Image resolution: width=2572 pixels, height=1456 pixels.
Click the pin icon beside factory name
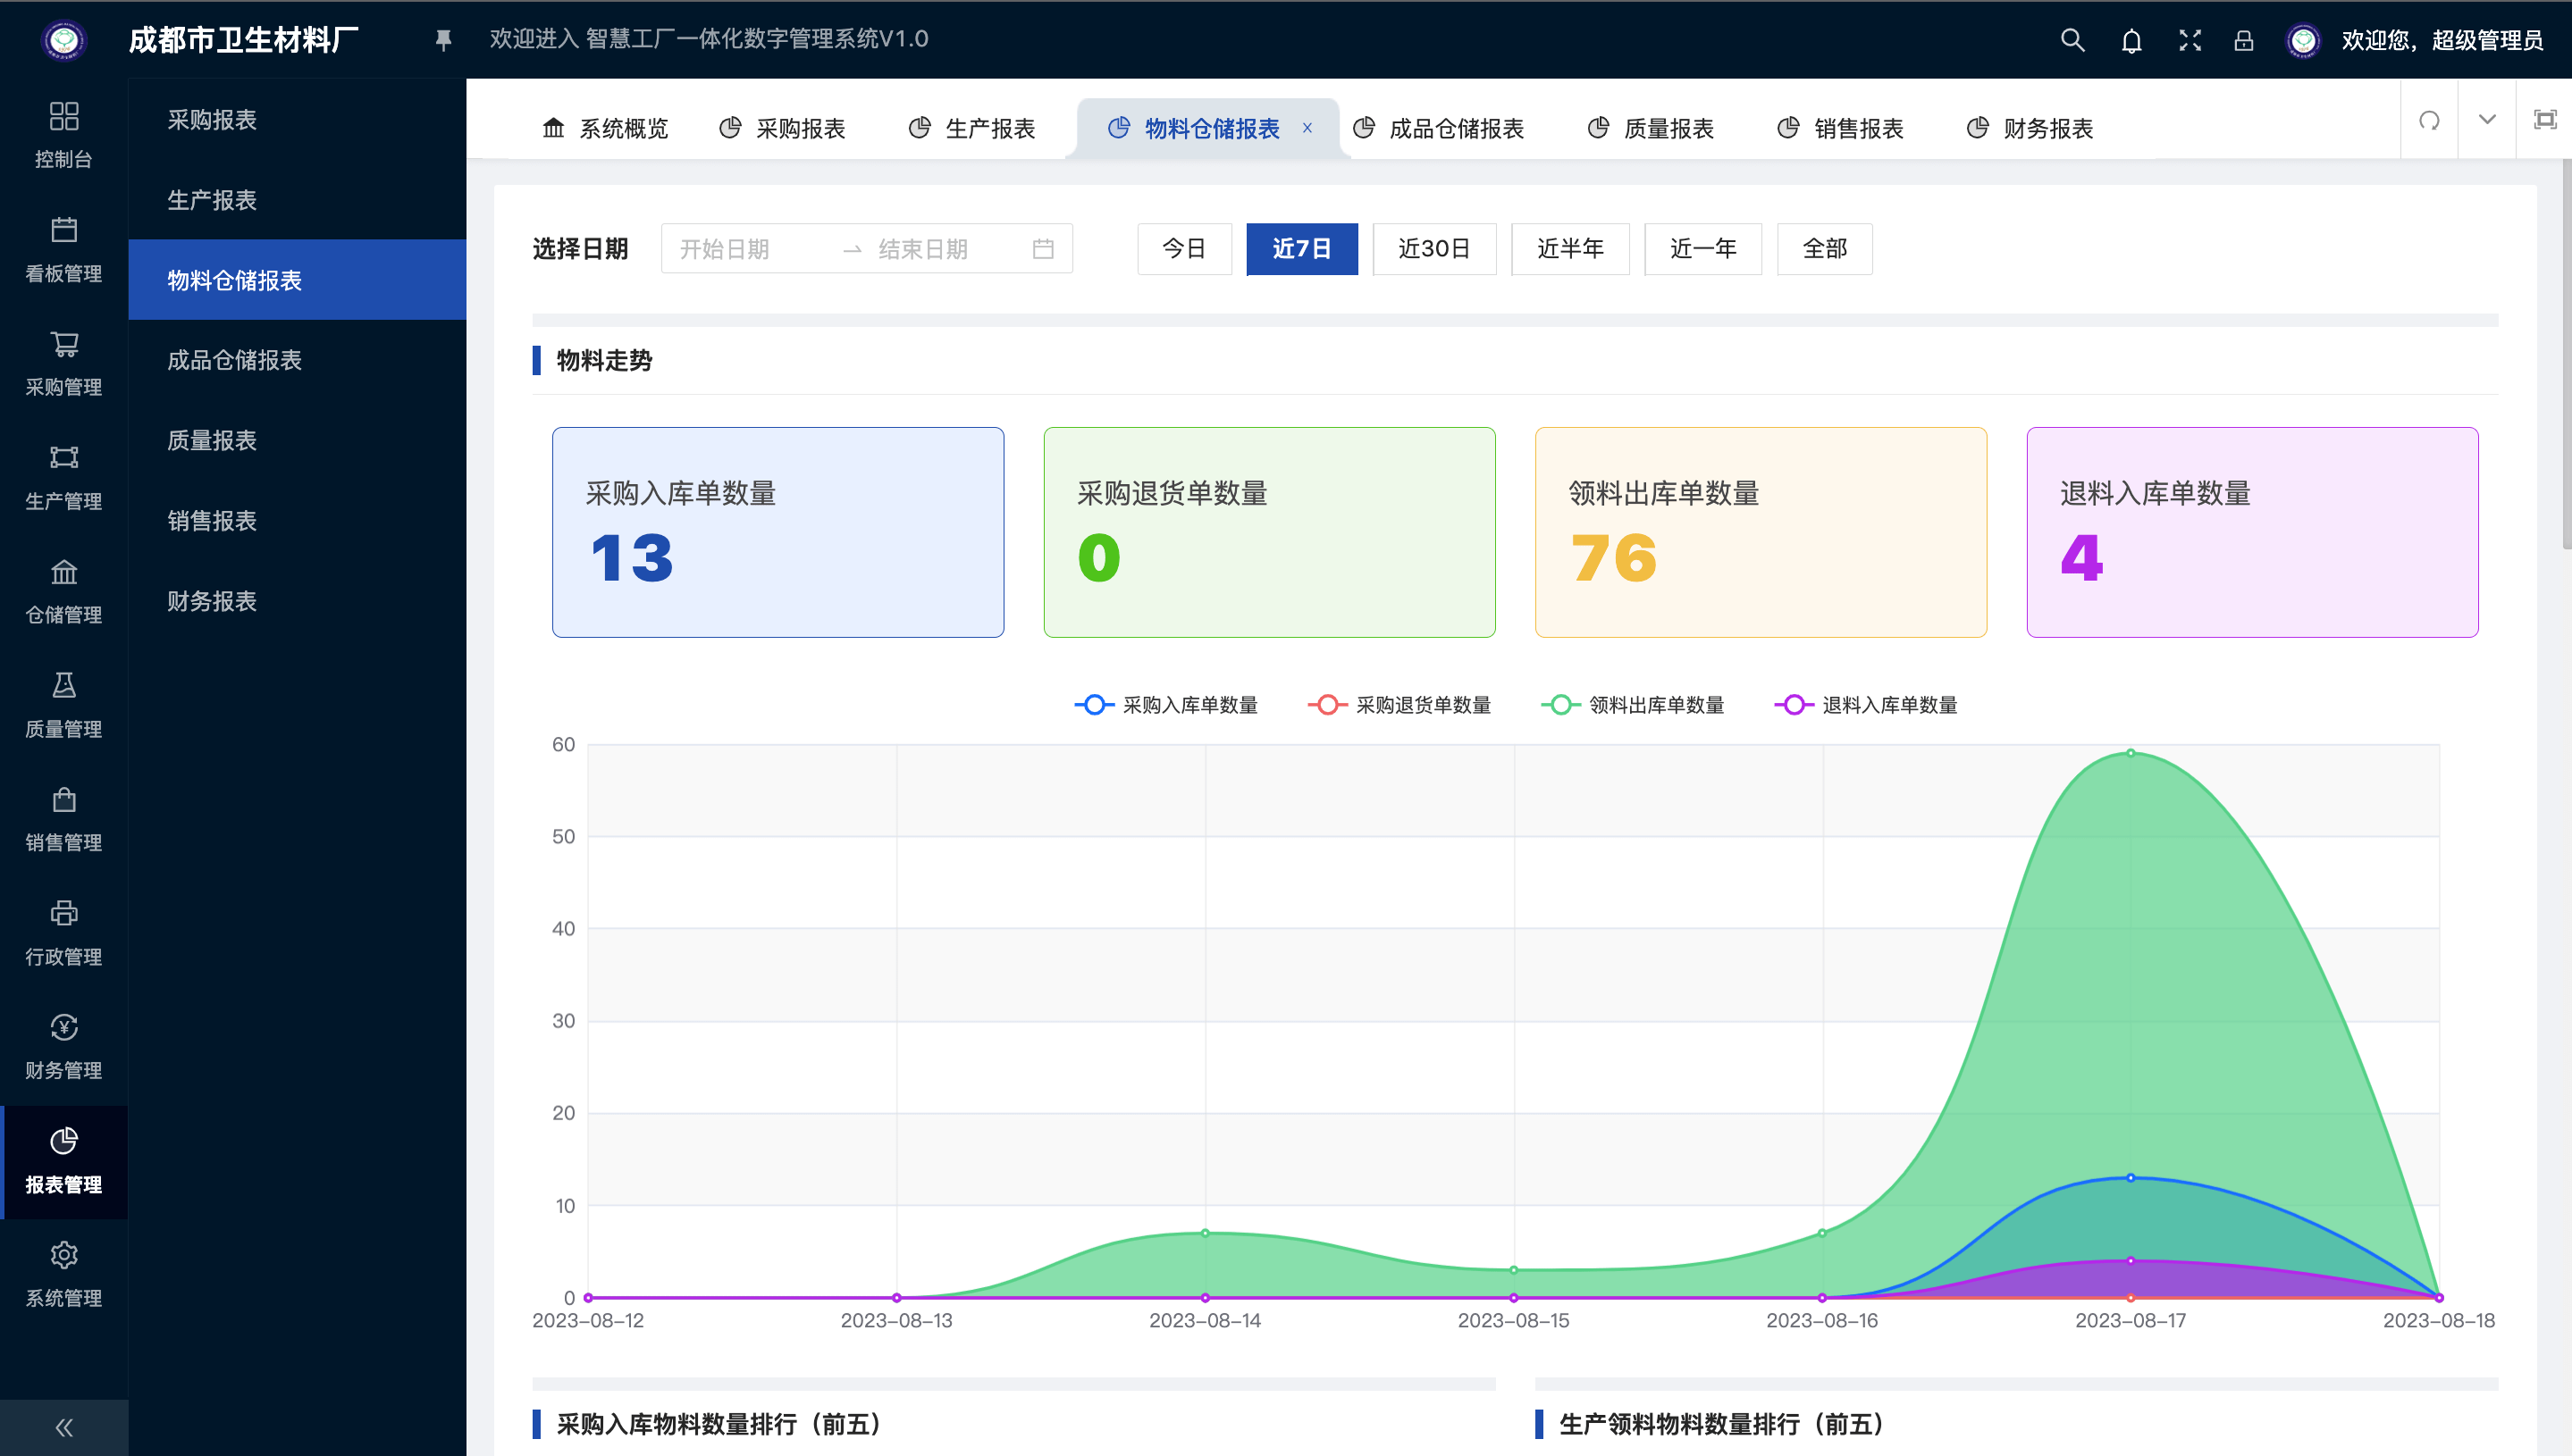click(443, 40)
